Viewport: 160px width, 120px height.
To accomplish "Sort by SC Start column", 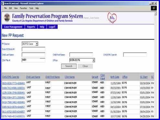I will tap(144, 77).
